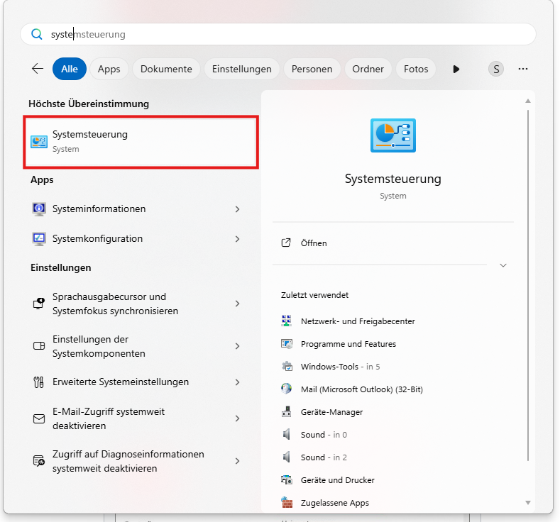This screenshot has width=560, height=522.
Task: Click the back arrow in search panel
Action: [x=38, y=69]
